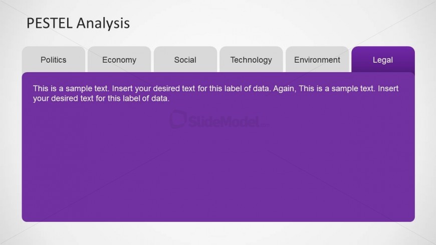Select the Social tab
The height and width of the screenshot is (245, 436).
pos(185,60)
